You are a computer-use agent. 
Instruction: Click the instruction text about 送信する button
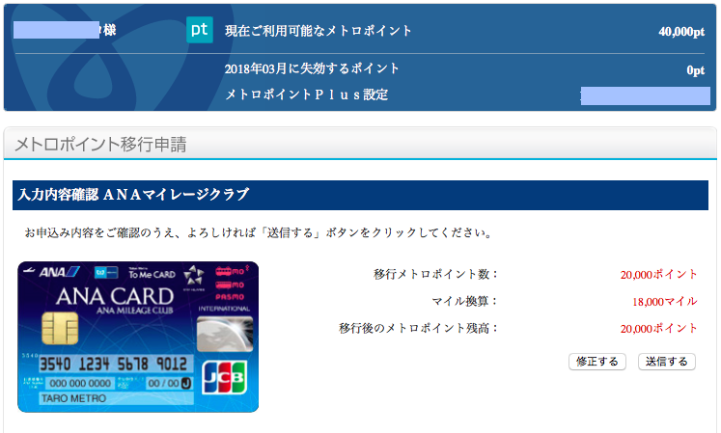tap(260, 232)
